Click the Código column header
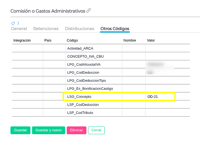The image size is (200, 142). pos(72,40)
